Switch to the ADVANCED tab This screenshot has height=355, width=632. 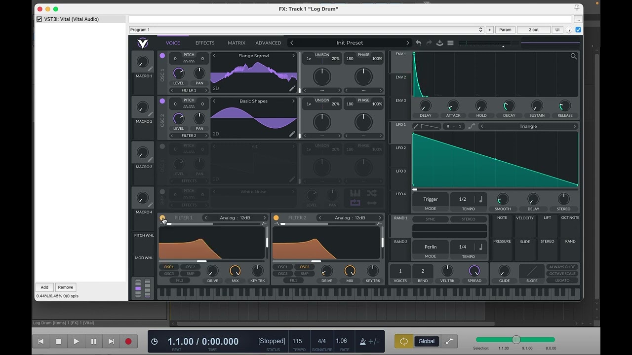coord(268,43)
